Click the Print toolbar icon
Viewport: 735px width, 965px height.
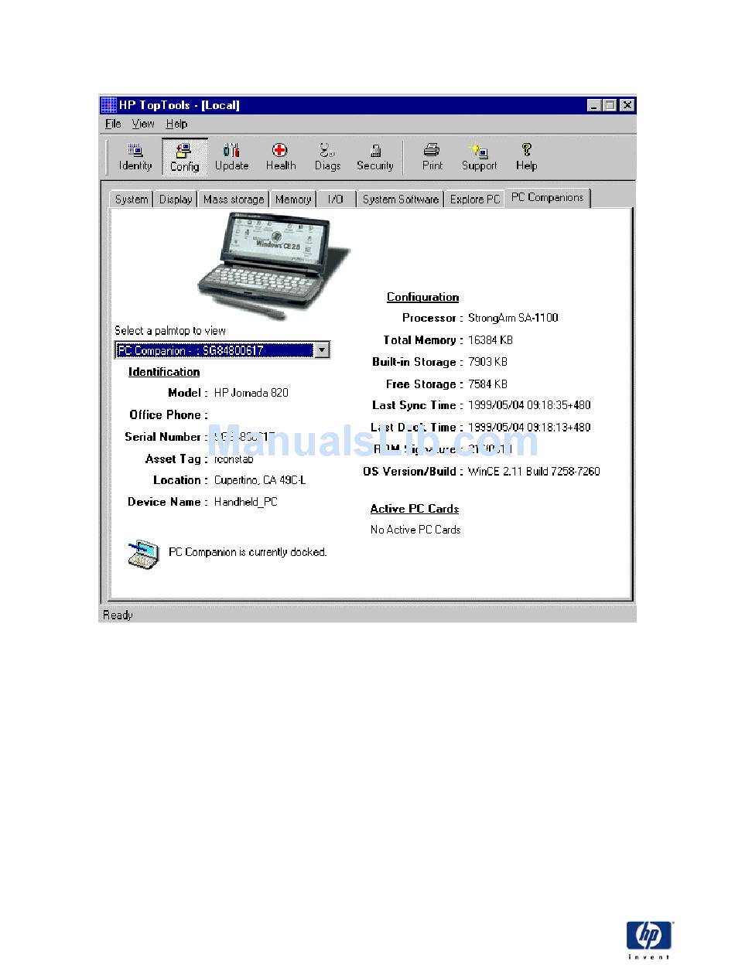(432, 156)
